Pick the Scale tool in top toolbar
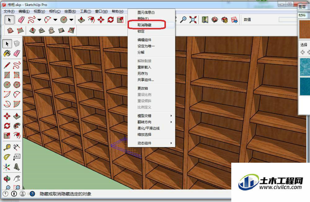Image resolution: width=310 pixels, height=202 pixels. [120, 19]
